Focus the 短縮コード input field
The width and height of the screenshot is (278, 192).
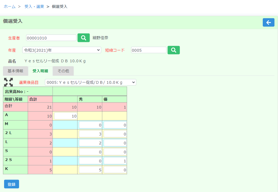click(x=149, y=50)
